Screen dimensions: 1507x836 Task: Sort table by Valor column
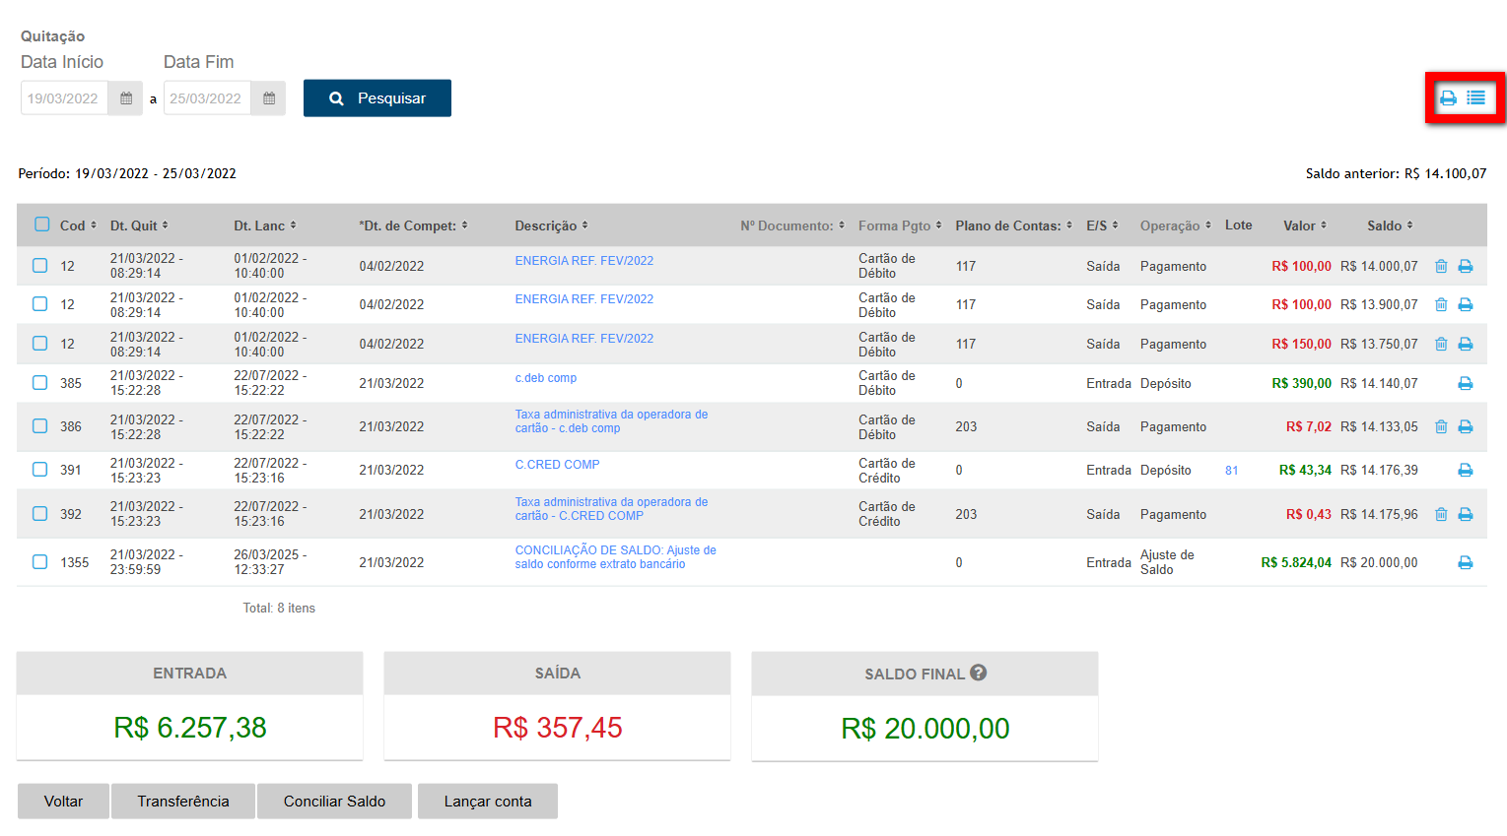(1304, 225)
